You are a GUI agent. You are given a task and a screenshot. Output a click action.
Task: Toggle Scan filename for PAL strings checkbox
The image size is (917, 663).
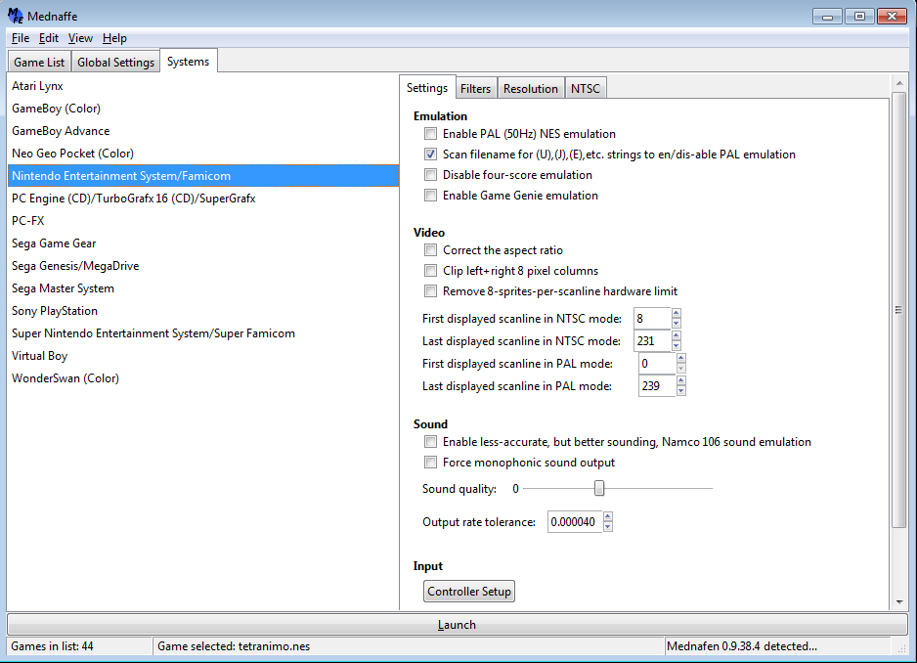point(430,155)
